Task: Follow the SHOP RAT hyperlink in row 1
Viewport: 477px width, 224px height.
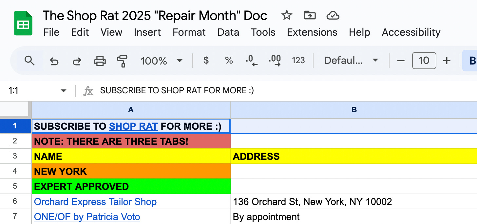Action: [x=133, y=126]
